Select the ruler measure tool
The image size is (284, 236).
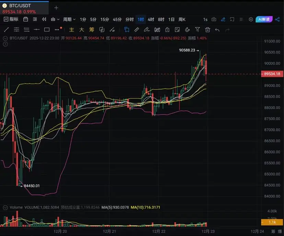pos(137,29)
